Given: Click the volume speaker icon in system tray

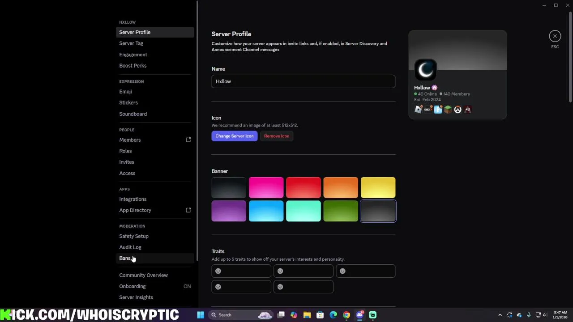Looking at the screenshot, I should pos(545,315).
